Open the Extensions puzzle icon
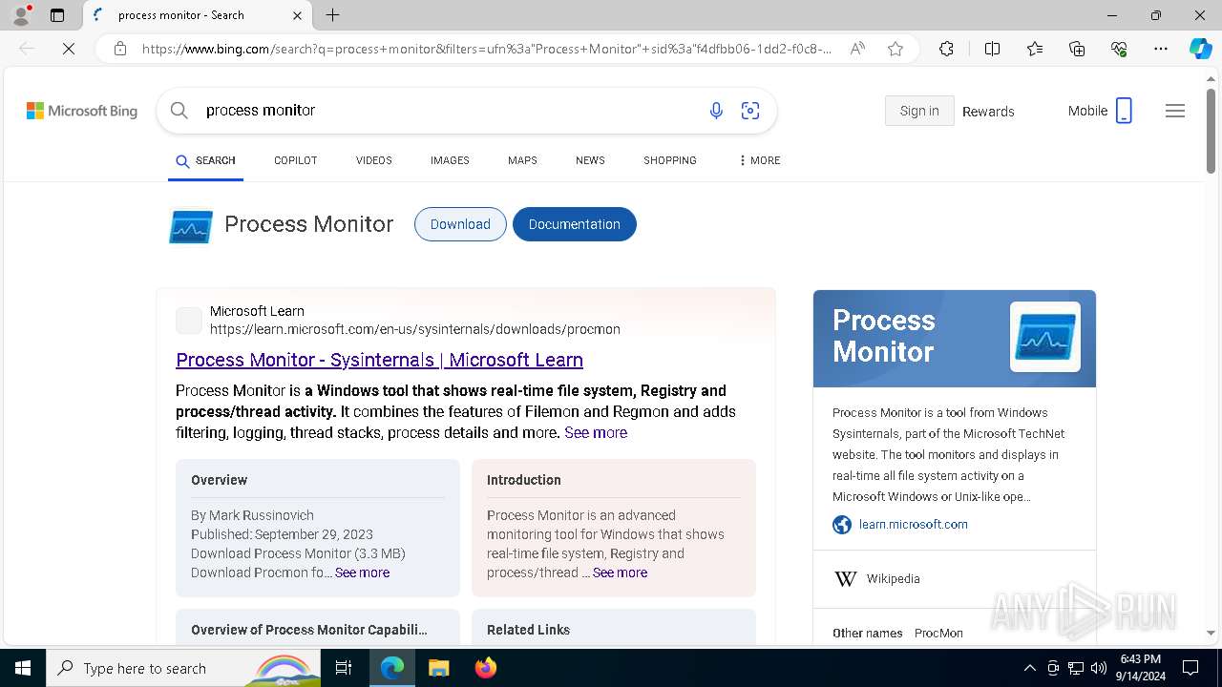Screen dimensions: 1222x687 946,49
